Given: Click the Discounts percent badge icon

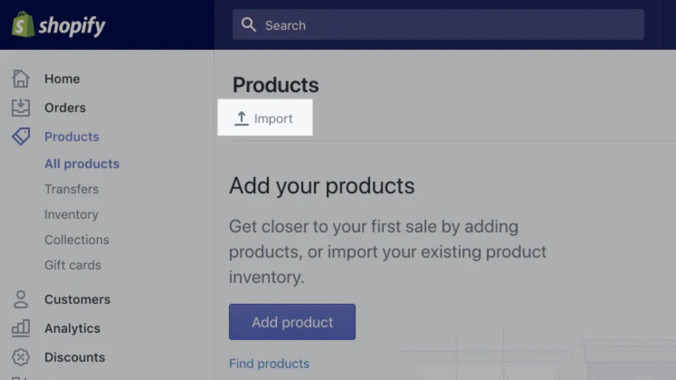Looking at the screenshot, I should coord(21,357).
